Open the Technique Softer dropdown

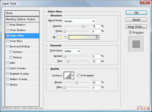(72, 51)
